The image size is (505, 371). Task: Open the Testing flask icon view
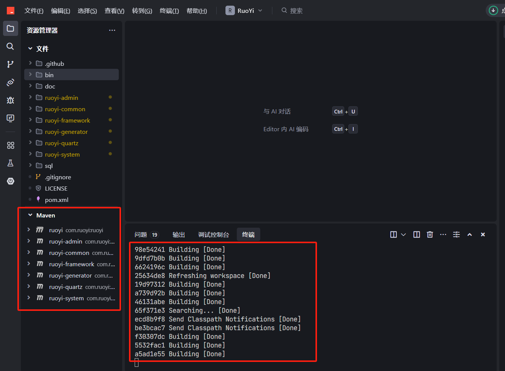[x=10, y=163]
